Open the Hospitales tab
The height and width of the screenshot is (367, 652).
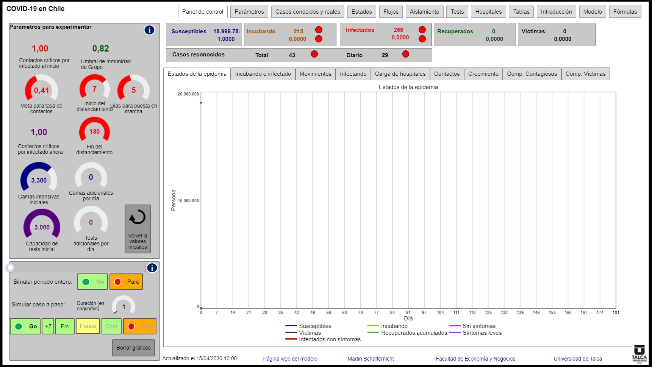[488, 12]
